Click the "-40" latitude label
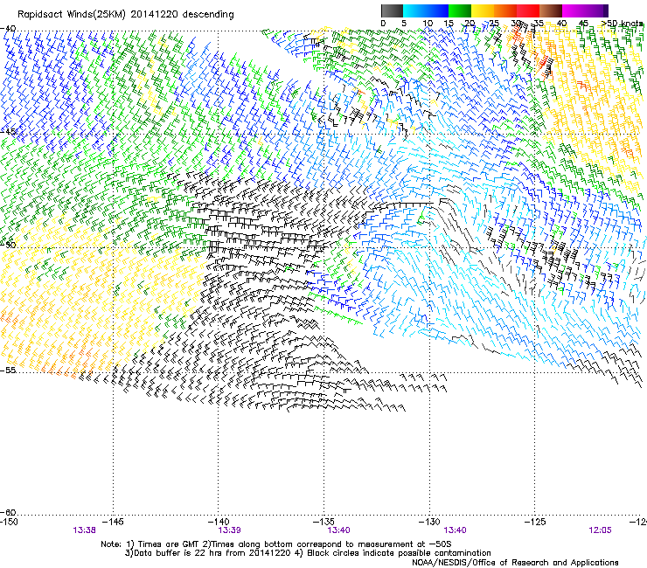 8,28
